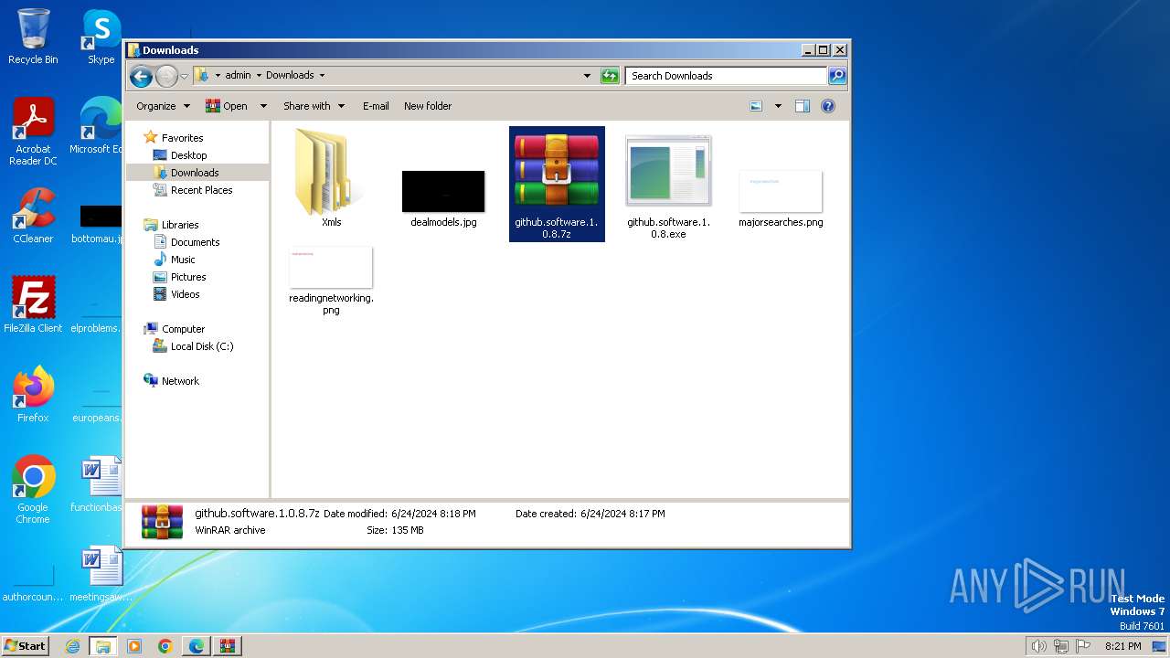Click the Change your view icon

pyautogui.click(x=756, y=106)
